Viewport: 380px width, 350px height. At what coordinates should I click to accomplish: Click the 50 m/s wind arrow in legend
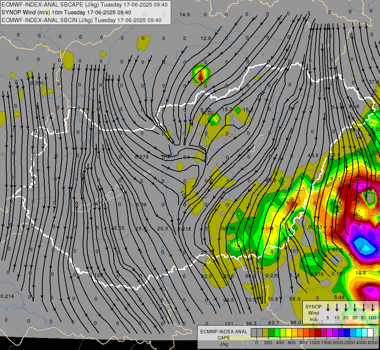[364, 308]
